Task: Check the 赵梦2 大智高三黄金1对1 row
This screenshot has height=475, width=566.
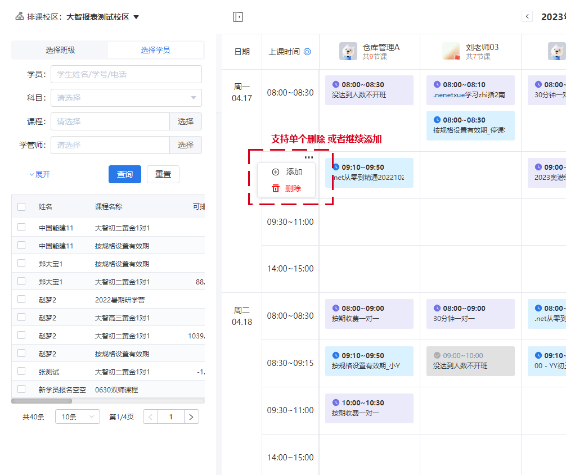Action: coord(21,318)
